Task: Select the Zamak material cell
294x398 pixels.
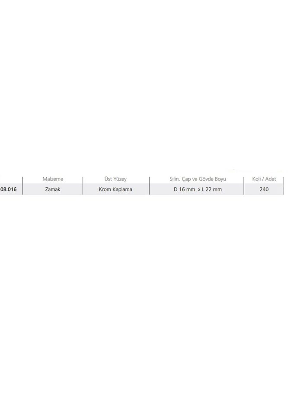Action: coord(52,189)
